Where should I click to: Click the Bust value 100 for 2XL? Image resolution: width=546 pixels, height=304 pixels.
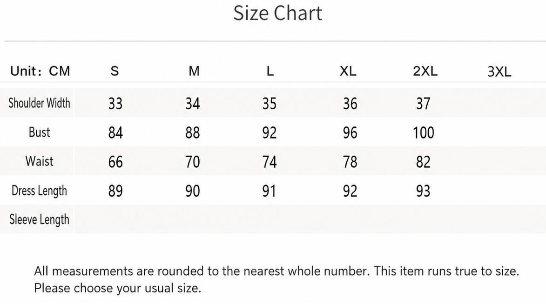click(424, 133)
